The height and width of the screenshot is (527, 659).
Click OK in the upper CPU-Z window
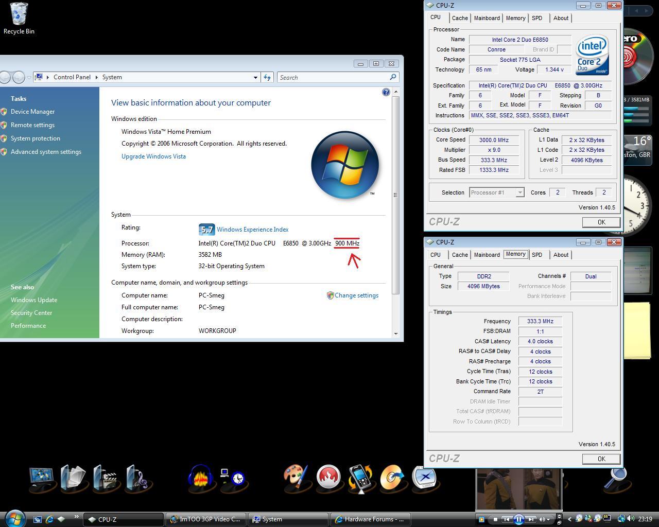coord(601,222)
